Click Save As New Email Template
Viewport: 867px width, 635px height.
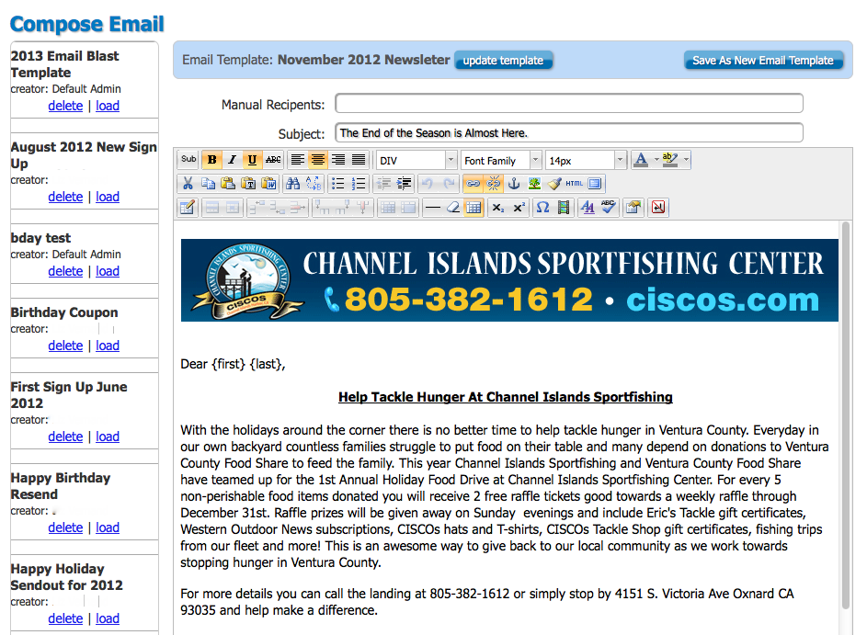[x=763, y=61]
